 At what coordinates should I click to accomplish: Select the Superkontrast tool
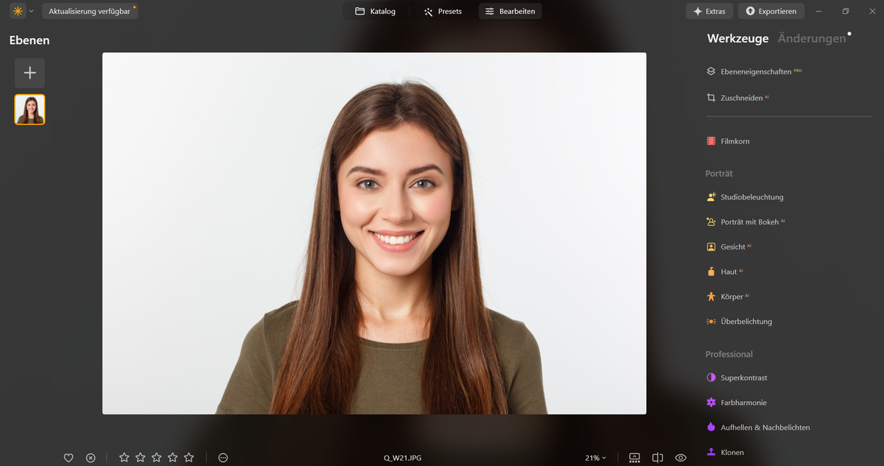745,377
